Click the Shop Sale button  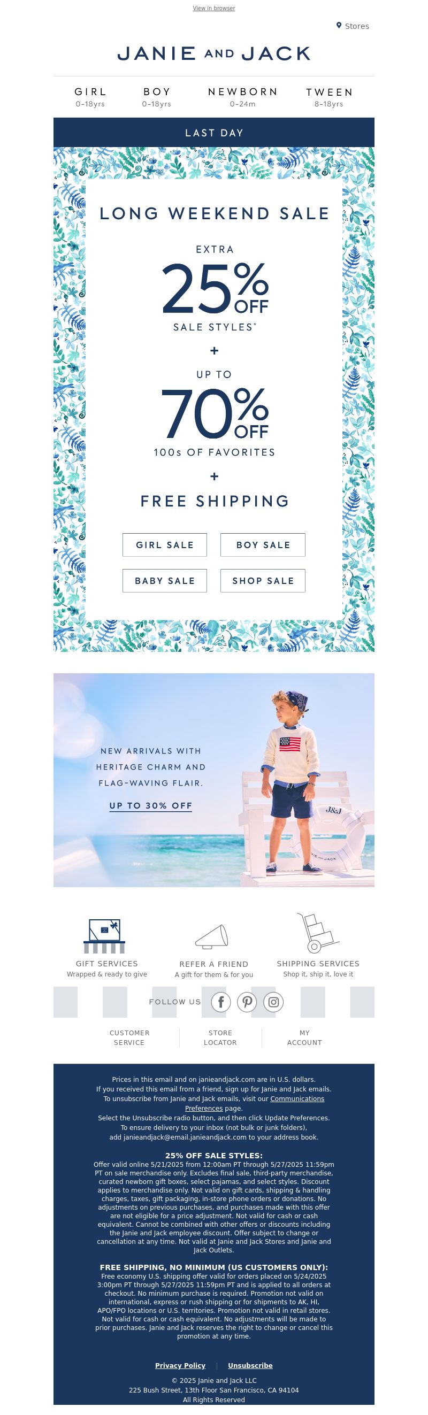point(263,581)
